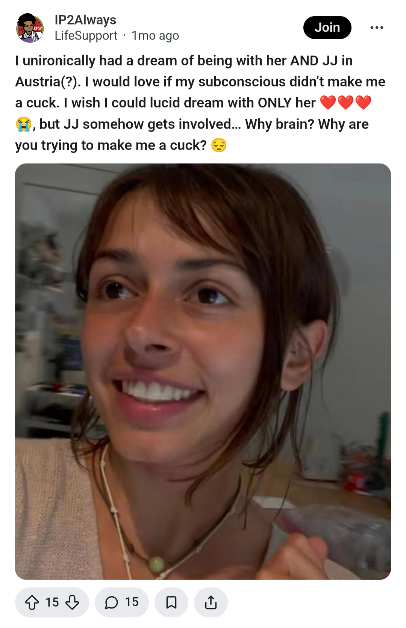
Task: Open the attached post photo full size
Action: (x=203, y=371)
